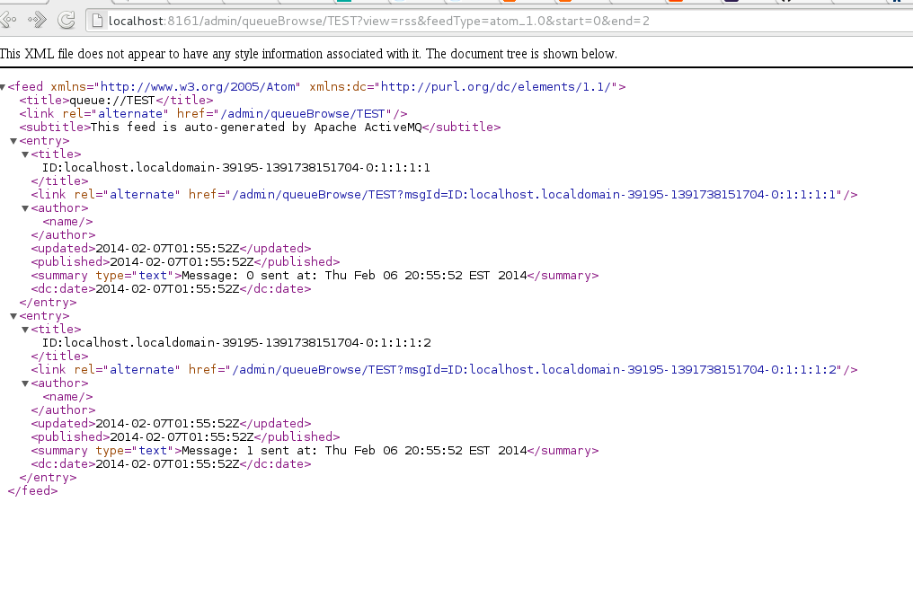Image resolution: width=913 pixels, height=599 pixels.
Task: Select the title ID text ending in 0:1:1:1:1
Action: point(235,168)
